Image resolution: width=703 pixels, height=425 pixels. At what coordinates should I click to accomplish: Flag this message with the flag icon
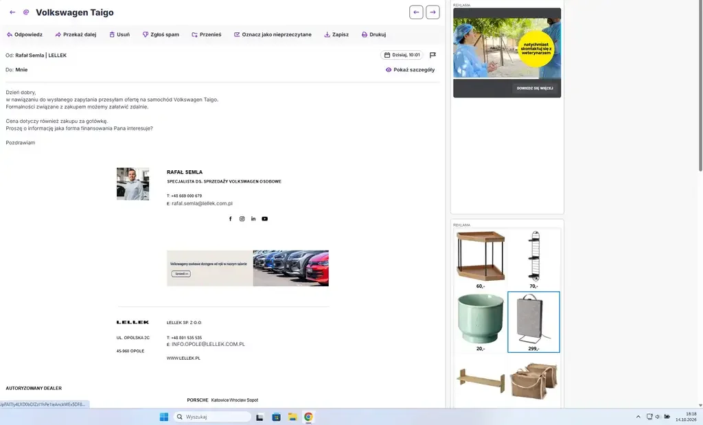433,55
